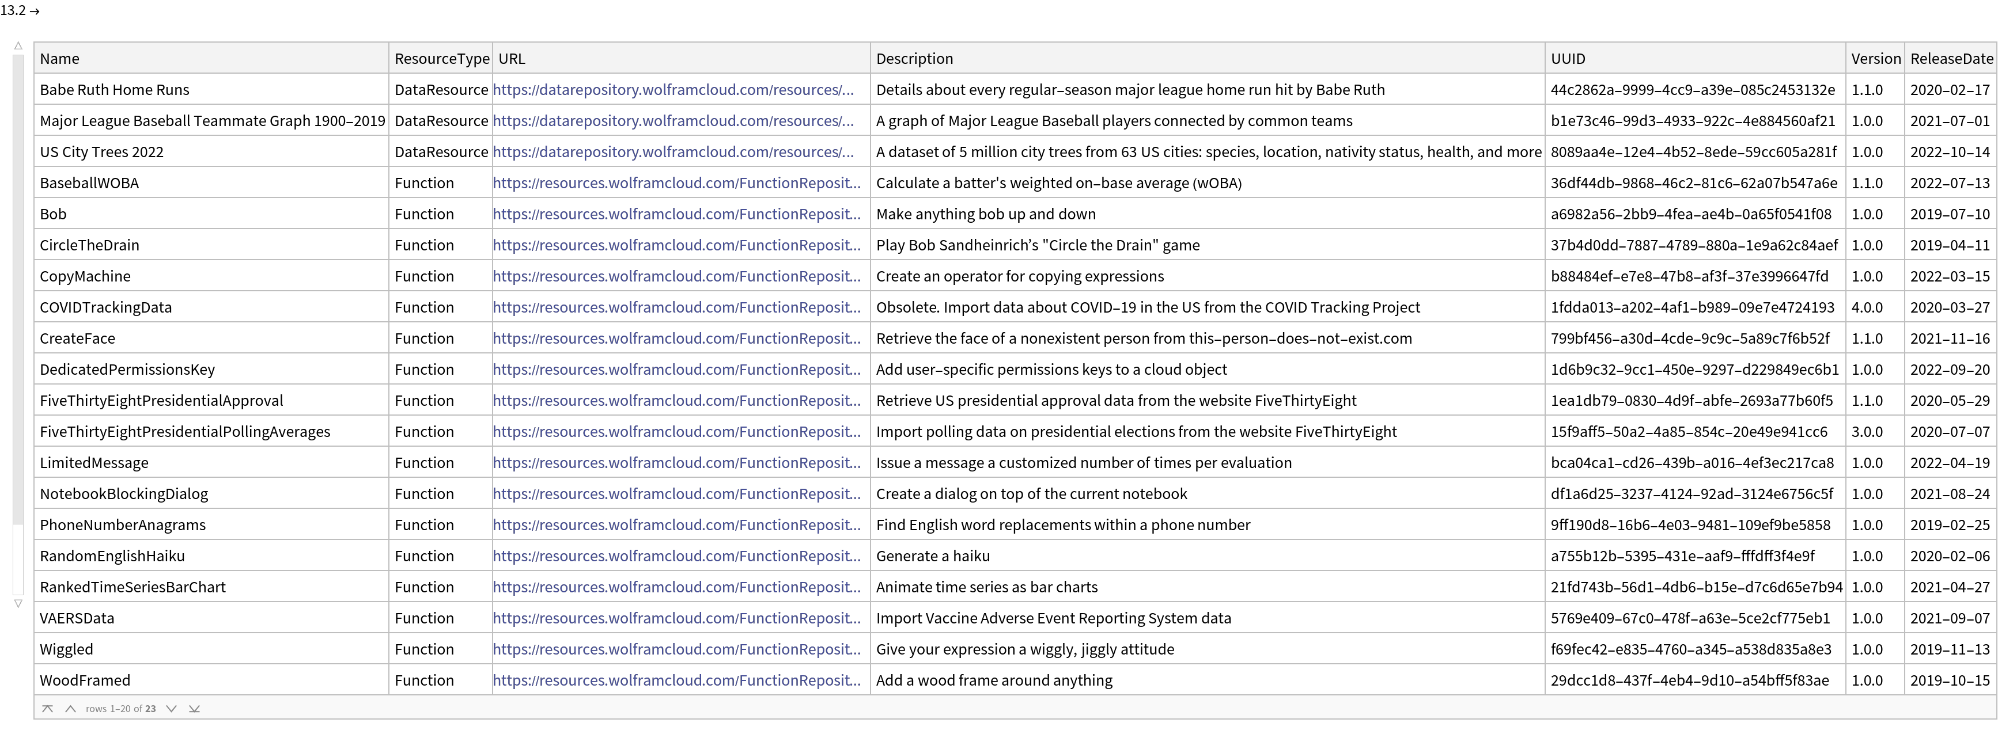1998x738 pixels.
Task: Click the scrollbar up triangle arrow
Action: (x=18, y=45)
